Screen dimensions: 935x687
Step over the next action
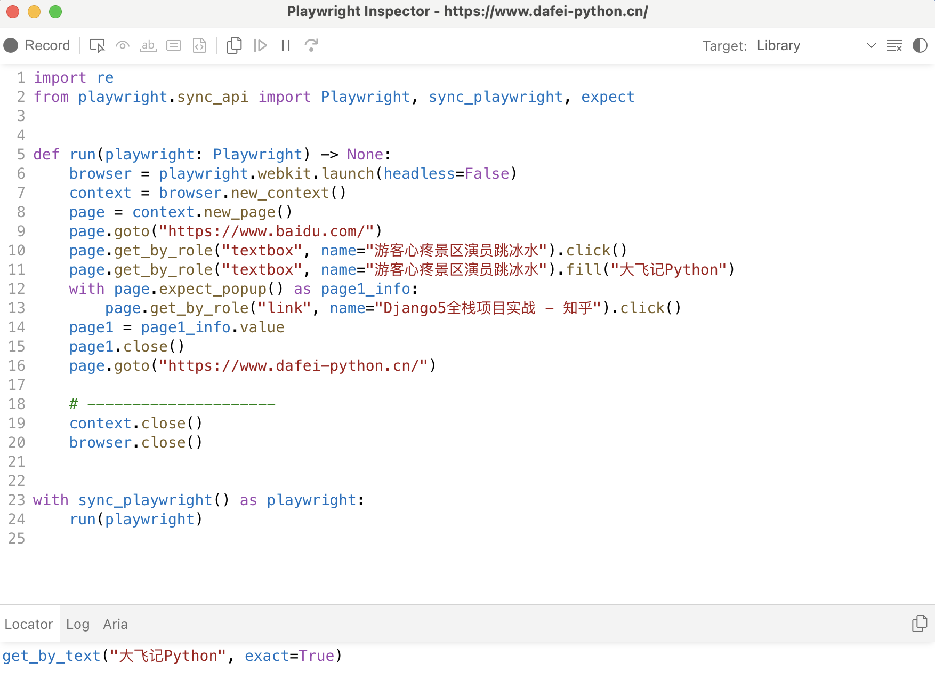(311, 45)
